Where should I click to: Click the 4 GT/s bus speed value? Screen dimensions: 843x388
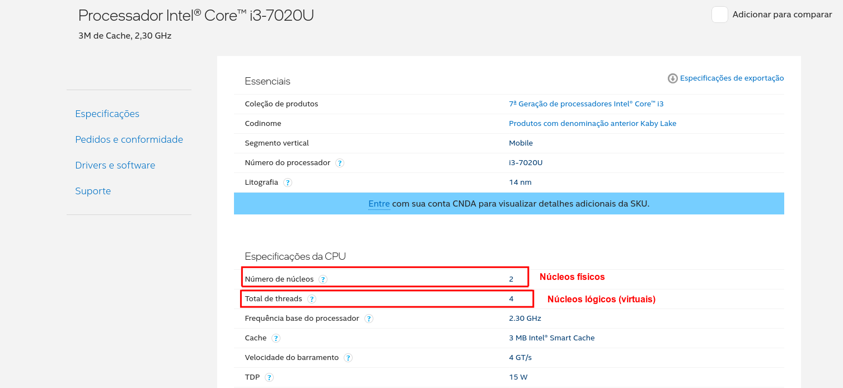(521, 358)
